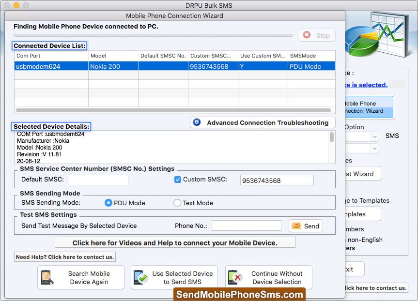Click the magnifier phone icon for Search Mobile Device
The width and height of the screenshot is (418, 301).
pyautogui.click(x=47, y=278)
